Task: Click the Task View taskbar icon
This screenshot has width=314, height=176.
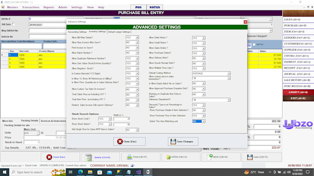Action: (71, 172)
